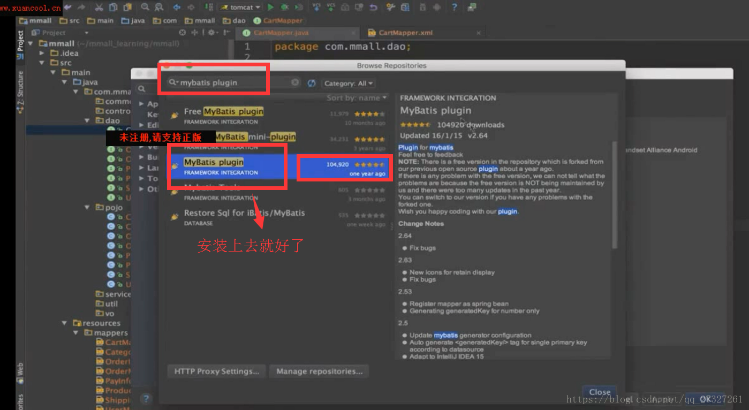Reload plugin list with refresh icon
The image size is (749, 410).
click(x=312, y=83)
